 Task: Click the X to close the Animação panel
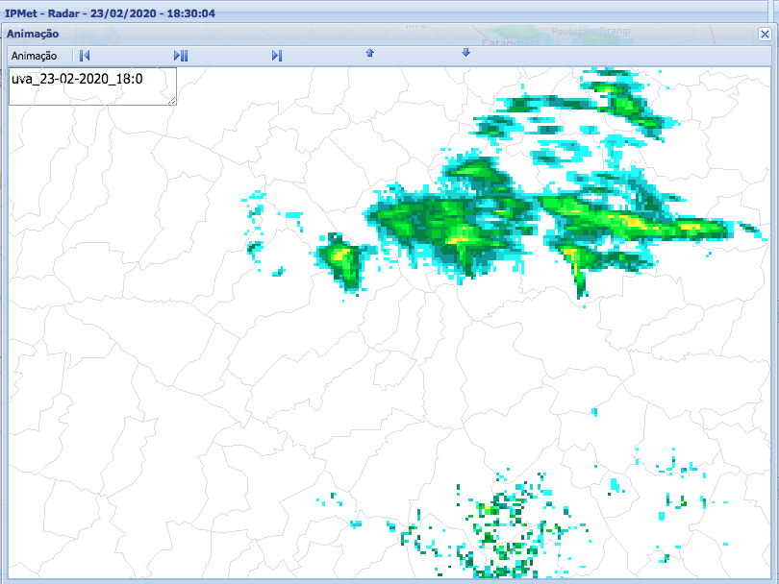765,34
